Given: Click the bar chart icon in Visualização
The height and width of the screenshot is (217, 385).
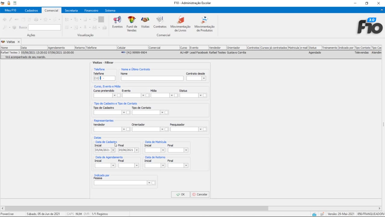Looking at the screenshot, I should pos(104,27).
